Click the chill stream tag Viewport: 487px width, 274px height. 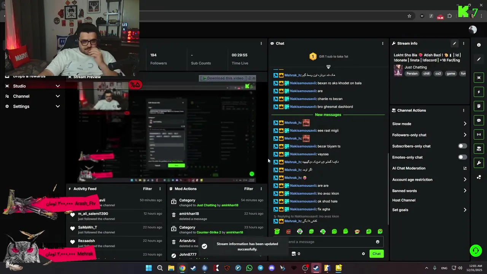point(426,73)
